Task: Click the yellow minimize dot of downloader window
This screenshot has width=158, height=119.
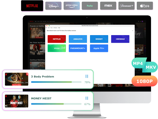Action: (x=48, y=26)
